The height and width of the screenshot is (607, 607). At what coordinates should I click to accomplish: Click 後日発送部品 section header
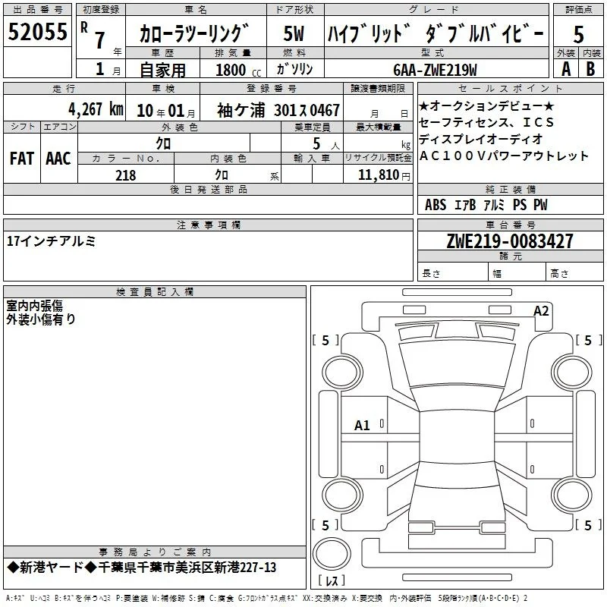pyautogui.click(x=208, y=189)
